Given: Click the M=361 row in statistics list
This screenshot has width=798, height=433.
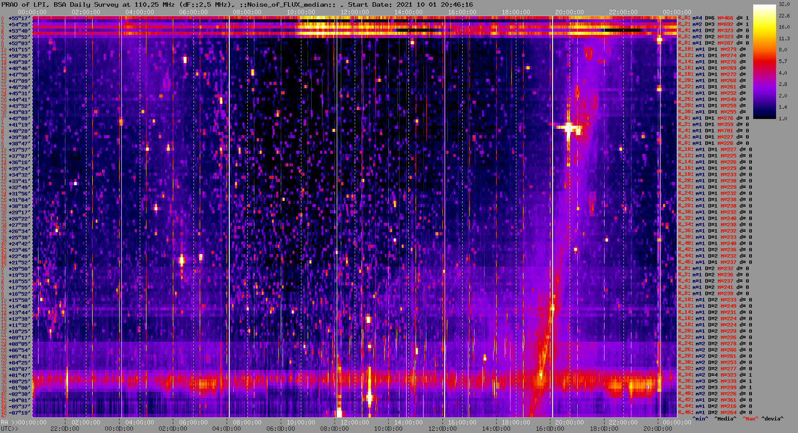Looking at the screenshot, I should [x=715, y=400].
